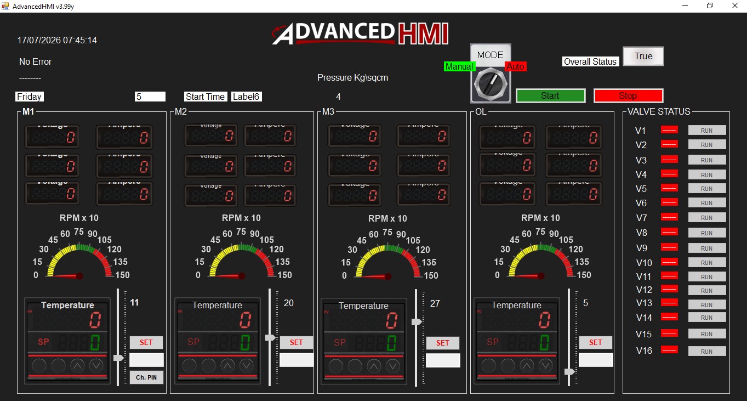747x401 pixels.
Task: Click the M1 vertical slider thumb
Action: [x=118, y=358]
